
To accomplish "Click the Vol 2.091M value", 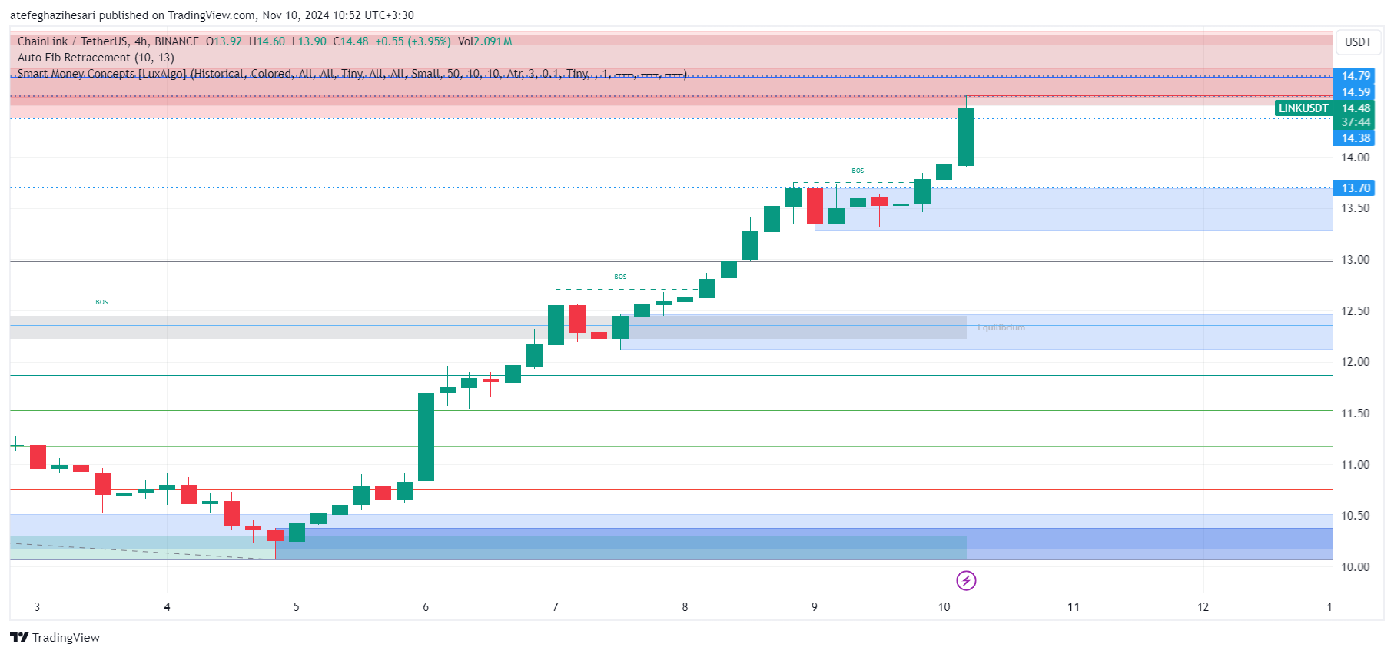I will (485, 41).
